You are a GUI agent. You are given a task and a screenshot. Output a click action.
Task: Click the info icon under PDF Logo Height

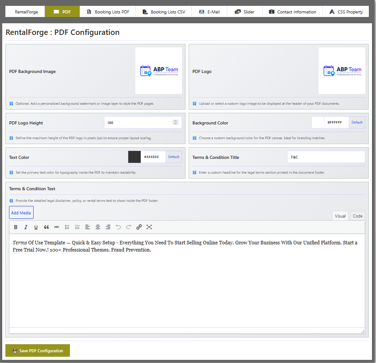point(11,138)
